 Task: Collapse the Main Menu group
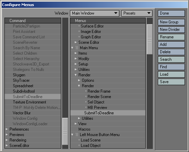(72, 48)
